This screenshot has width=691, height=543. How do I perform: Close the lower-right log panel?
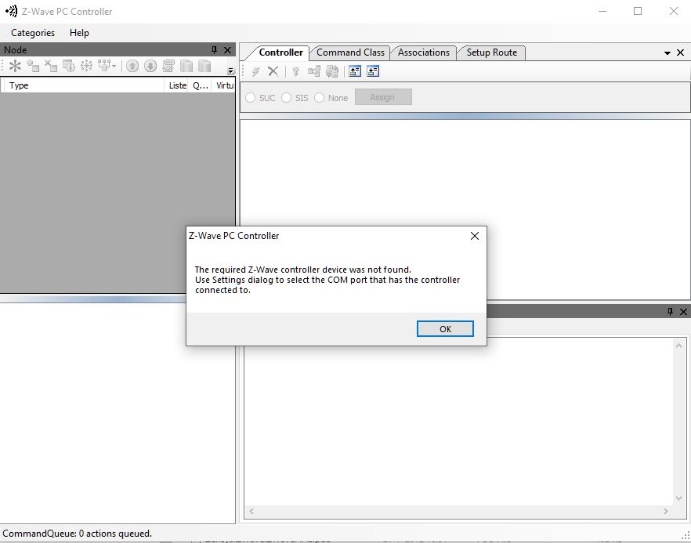[x=683, y=312]
